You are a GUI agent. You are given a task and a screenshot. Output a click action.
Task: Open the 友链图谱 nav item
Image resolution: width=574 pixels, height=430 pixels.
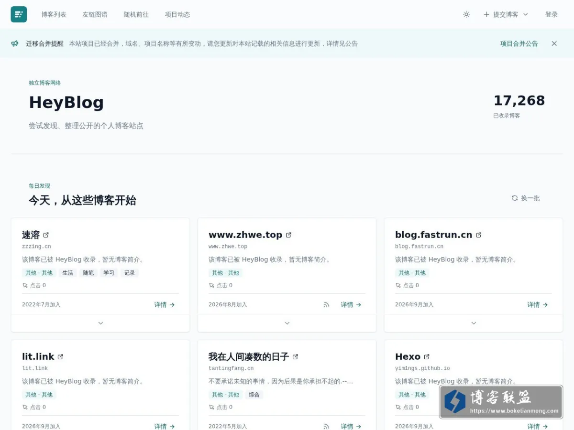[95, 14]
